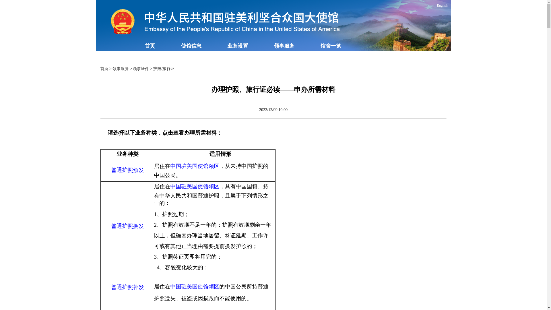Switch to the English version
Screen dimensions: 551x310
coord(442,5)
